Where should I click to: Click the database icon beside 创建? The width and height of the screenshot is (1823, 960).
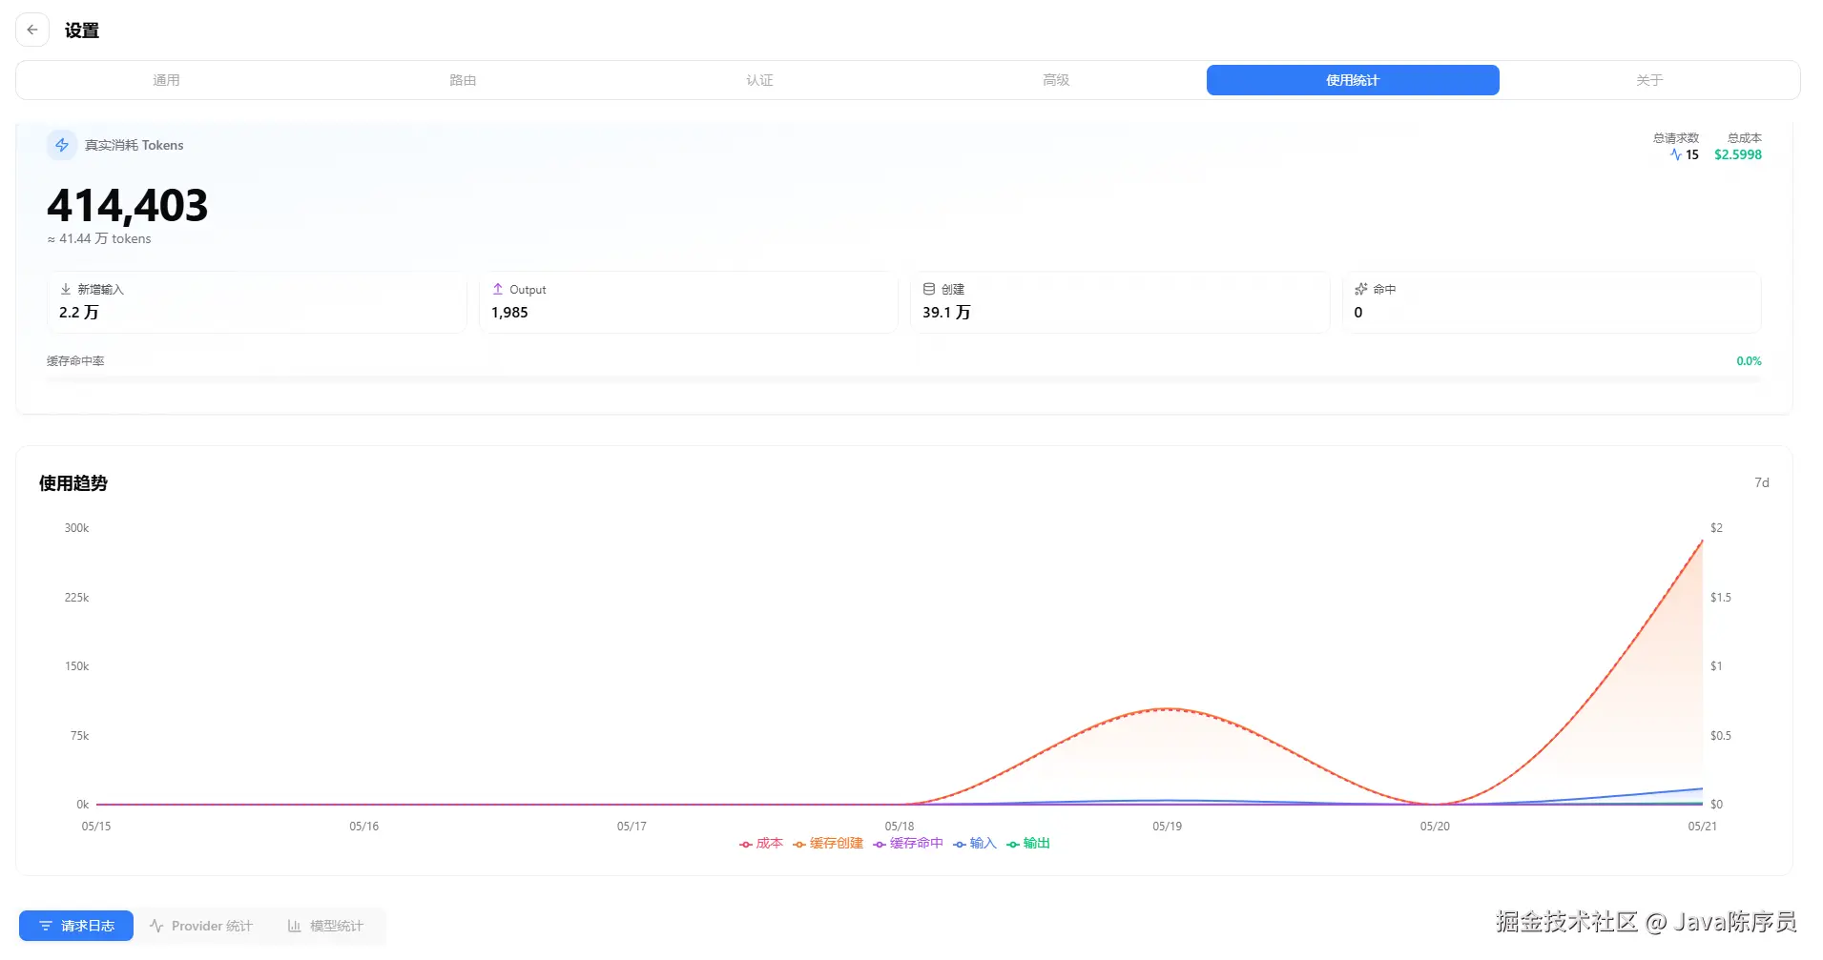(x=929, y=289)
